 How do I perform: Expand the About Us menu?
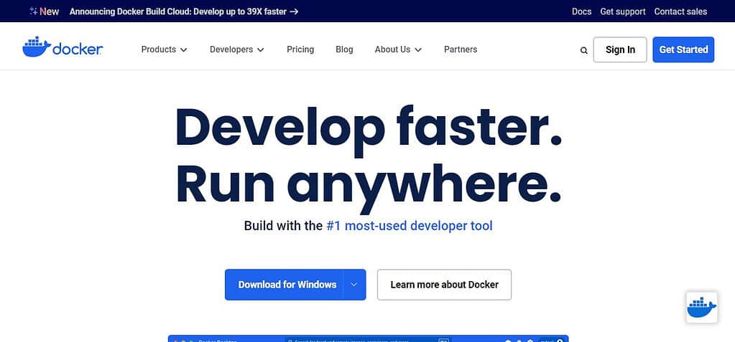pos(398,49)
